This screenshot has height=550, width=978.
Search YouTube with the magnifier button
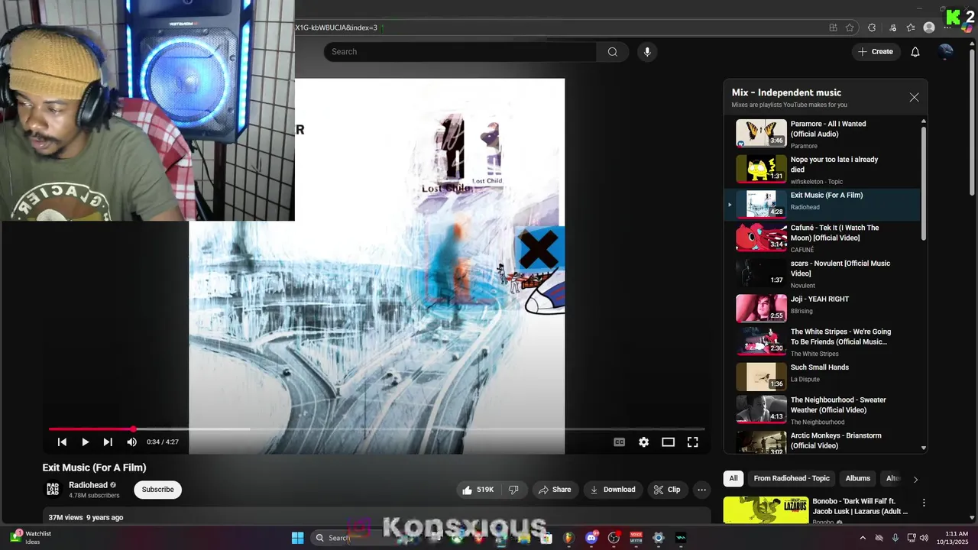pyautogui.click(x=612, y=52)
